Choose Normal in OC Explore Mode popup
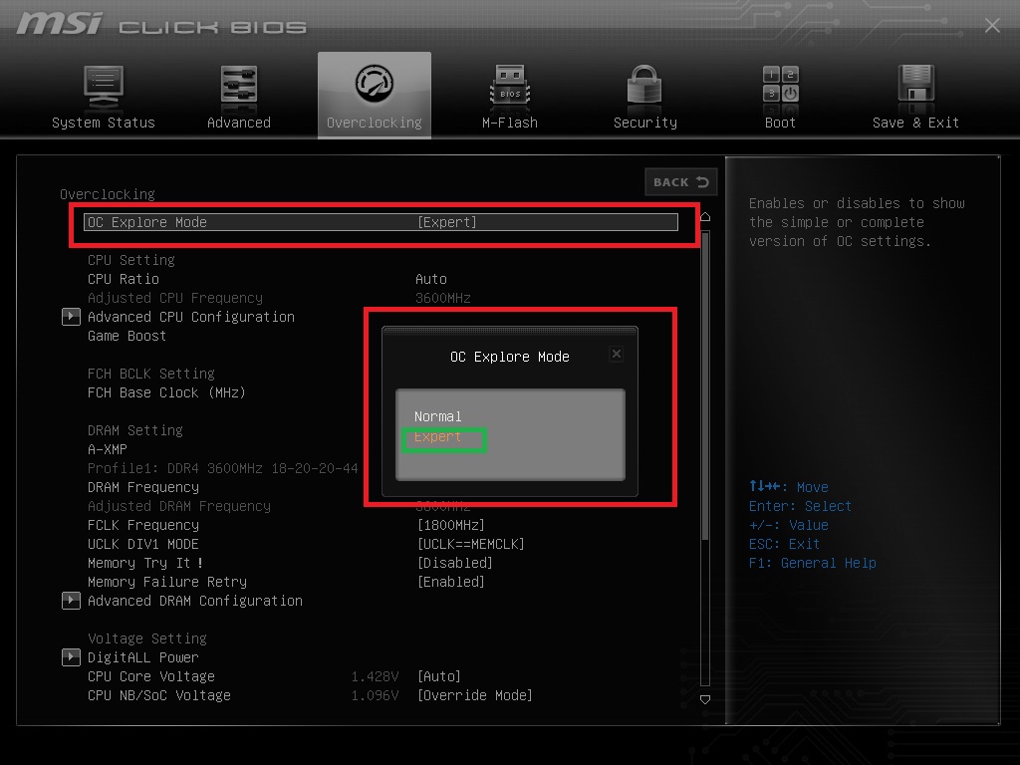The image size is (1020, 765). pyautogui.click(x=438, y=416)
